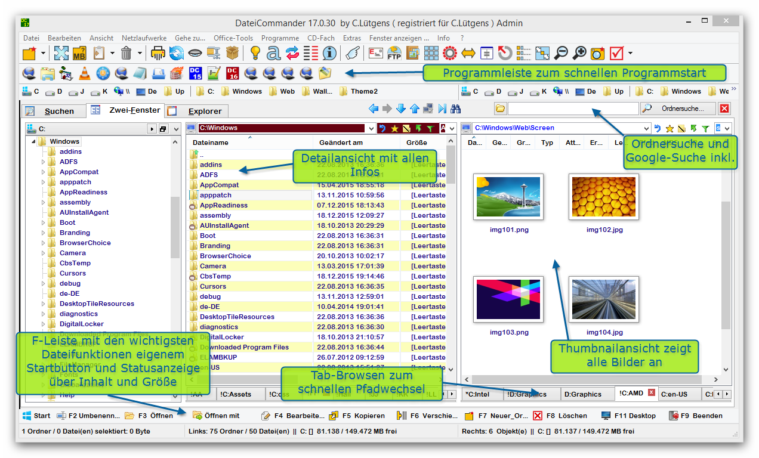Toggle the red checkmark selection icon
The image size is (759, 458).
pyautogui.click(x=616, y=54)
